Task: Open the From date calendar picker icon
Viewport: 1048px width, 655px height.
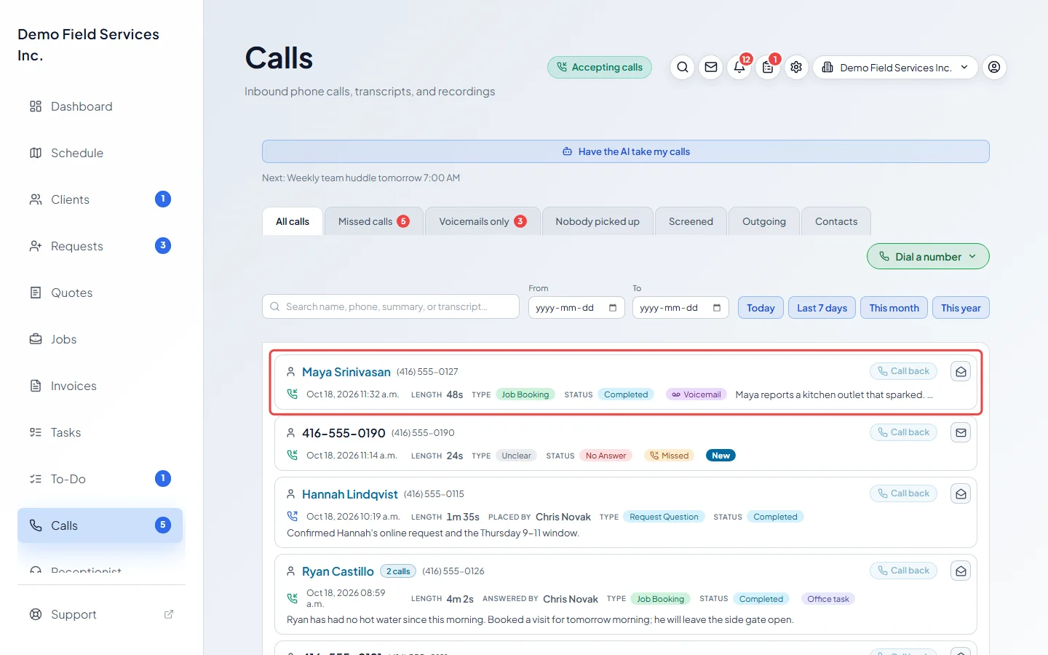Action: (613, 308)
